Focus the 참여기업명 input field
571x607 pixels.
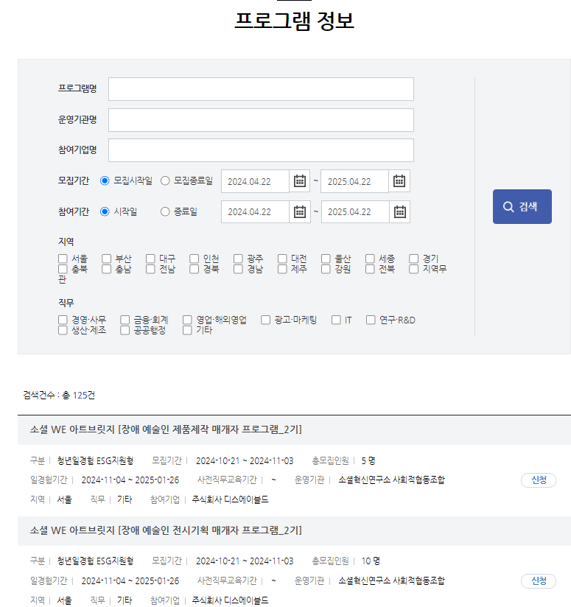click(x=261, y=150)
